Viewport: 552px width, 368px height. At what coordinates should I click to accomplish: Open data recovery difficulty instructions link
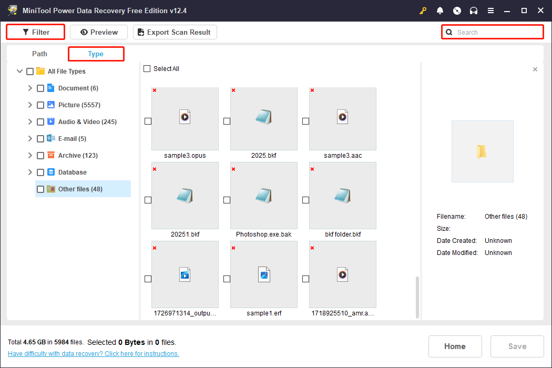click(94, 354)
